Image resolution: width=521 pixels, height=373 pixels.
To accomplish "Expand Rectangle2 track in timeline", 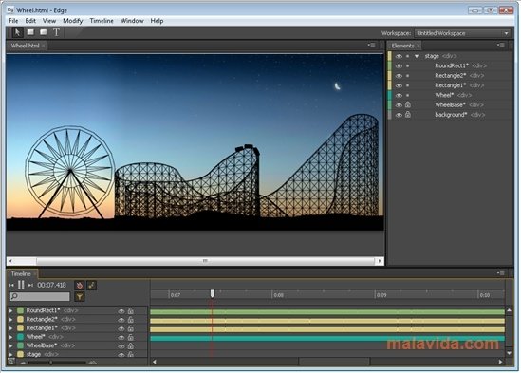I will tap(10, 319).
